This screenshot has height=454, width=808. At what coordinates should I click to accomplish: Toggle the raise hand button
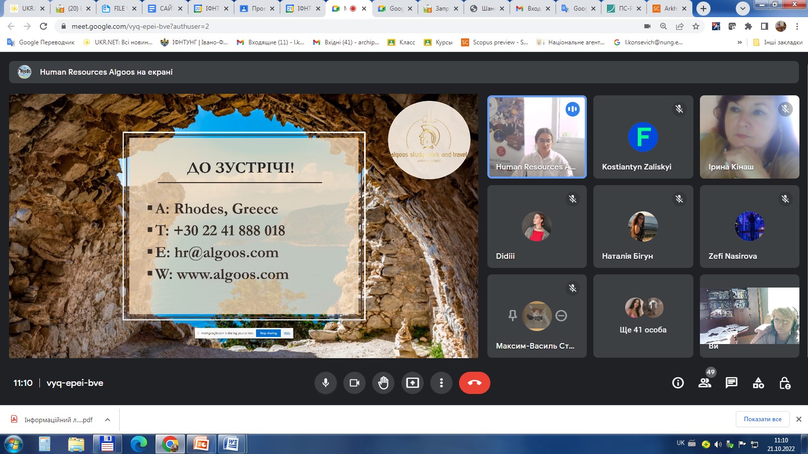click(383, 383)
